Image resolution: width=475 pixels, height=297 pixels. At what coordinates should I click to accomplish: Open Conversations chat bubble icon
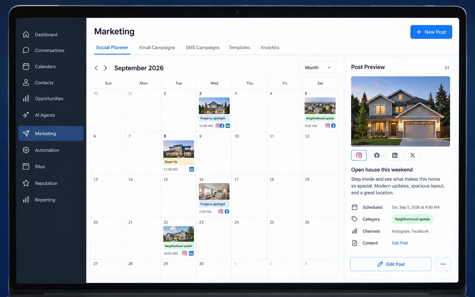point(26,50)
